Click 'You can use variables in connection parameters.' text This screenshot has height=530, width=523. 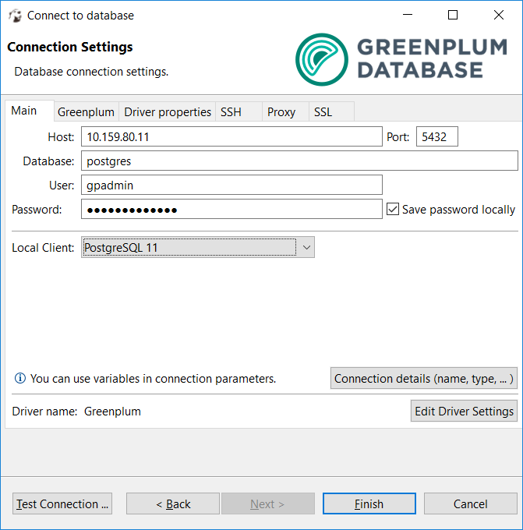153,379
